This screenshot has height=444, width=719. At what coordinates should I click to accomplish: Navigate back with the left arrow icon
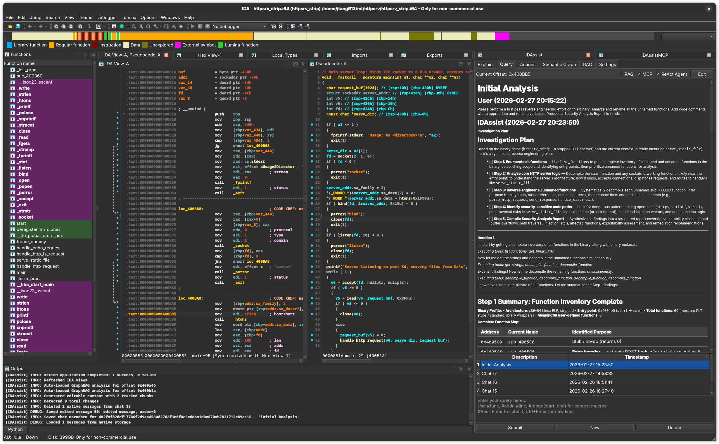tap(30, 26)
